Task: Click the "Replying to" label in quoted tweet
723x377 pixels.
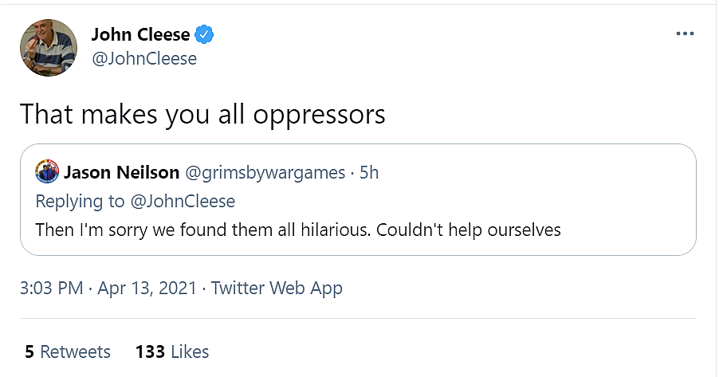Action: 81,201
